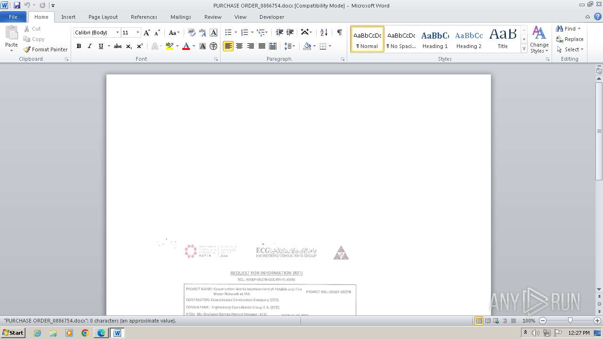The height and width of the screenshot is (339, 603).
Task: Apply Subscript formatting
Action: 129,46
